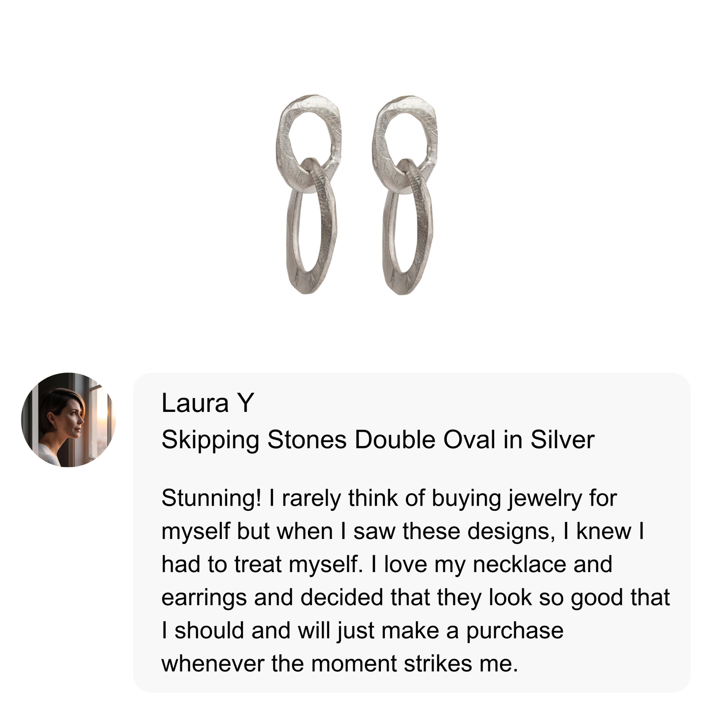This screenshot has height=712, width=712.
Task: Click the word "earrings" in the review
Action: [203, 597]
